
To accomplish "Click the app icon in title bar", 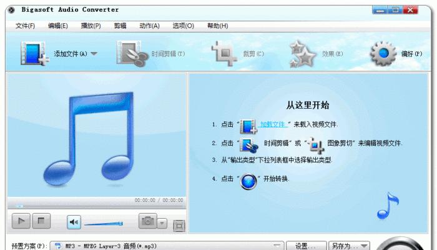I will click(x=11, y=11).
